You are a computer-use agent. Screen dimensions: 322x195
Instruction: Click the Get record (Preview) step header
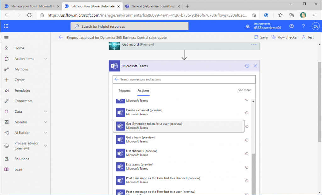184,46
